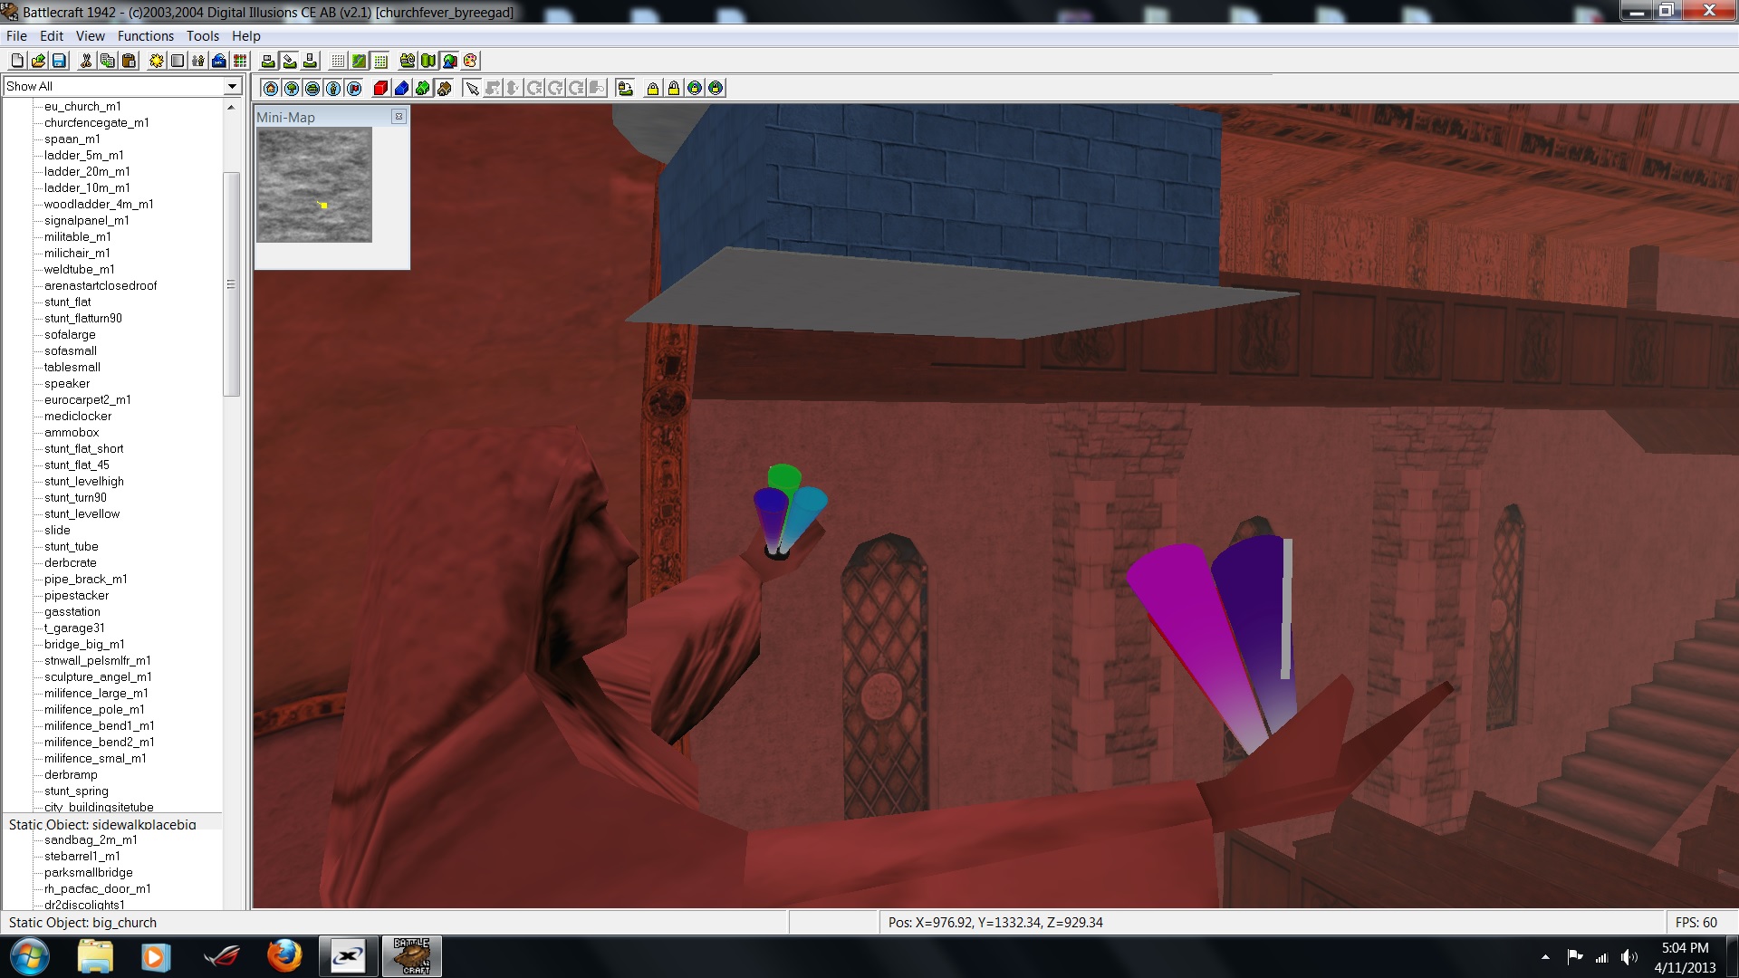Select the blue house icon
The height and width of the screenshot is (978, 1739).
click(x=401, y=88)
